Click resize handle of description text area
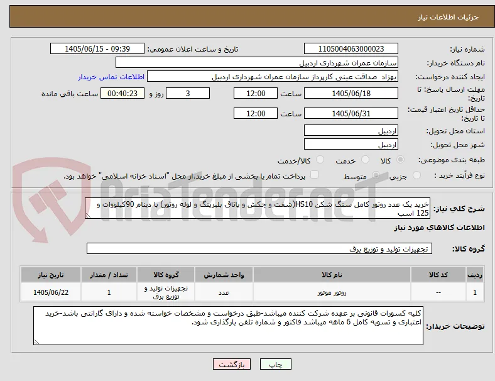The width and height of the screenshot is (495, 381). pyautogui.click(x=88, y=216)
